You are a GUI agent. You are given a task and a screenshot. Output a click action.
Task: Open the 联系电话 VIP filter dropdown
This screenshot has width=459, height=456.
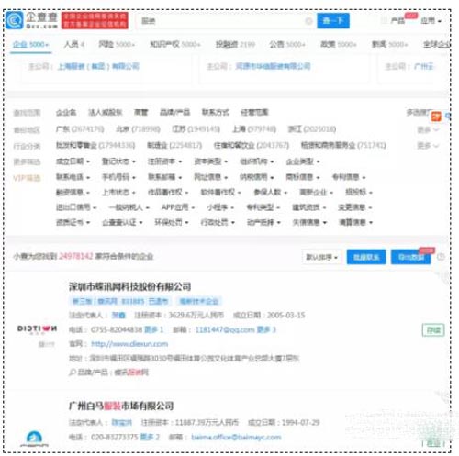[x=73, y=177]
